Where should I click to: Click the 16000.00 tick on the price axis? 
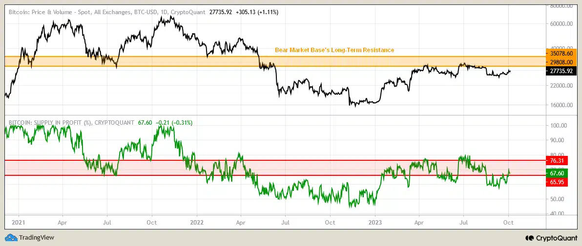tap(560, 105)
